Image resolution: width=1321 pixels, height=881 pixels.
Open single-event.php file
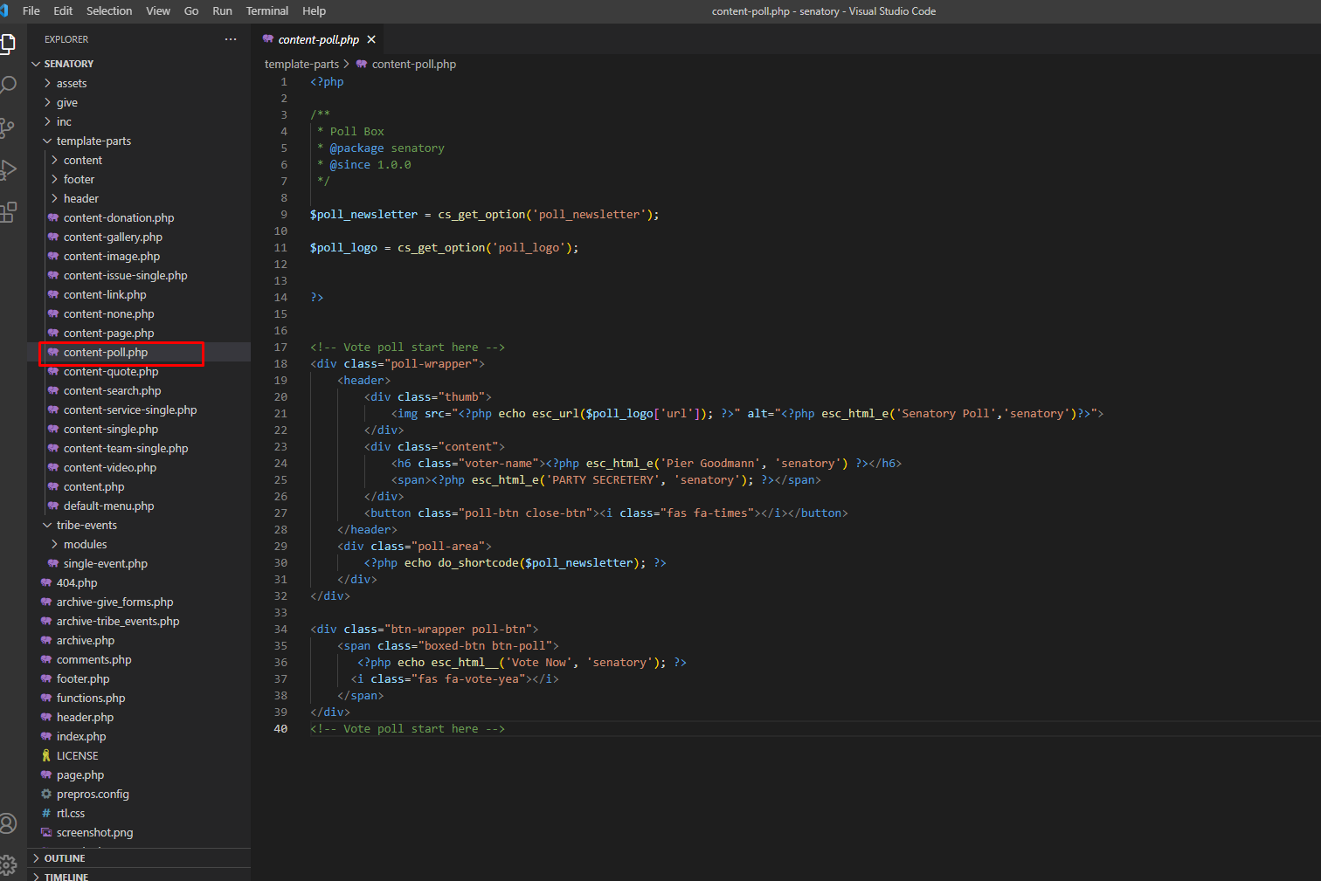pyautogui.click(x=139, y=563)
